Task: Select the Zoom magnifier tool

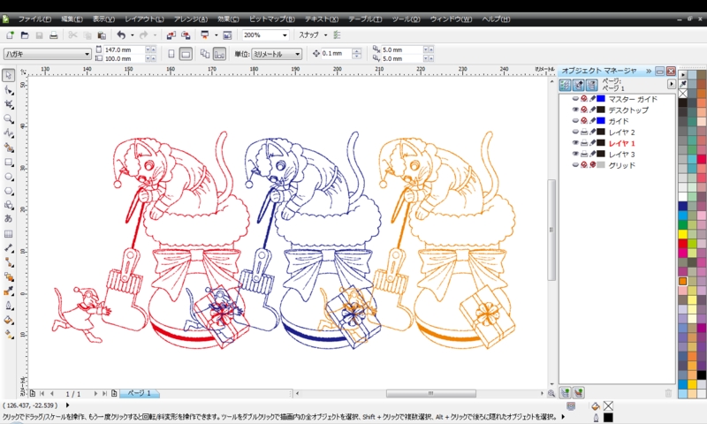Action: point(9,118)
